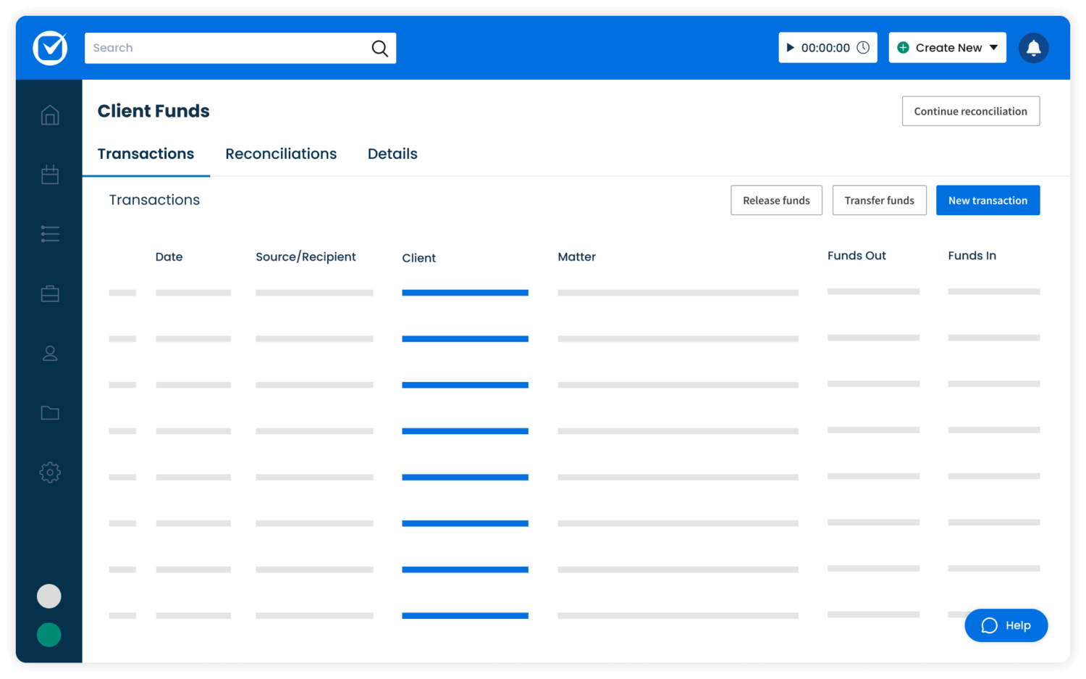Image resolution: width=1086 pixels, height=679 pixels.
Task: Open the contacts person icon
Action: click(50, 354)
